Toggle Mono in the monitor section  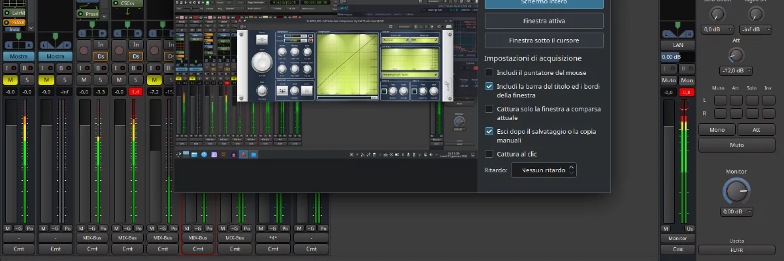717,130
